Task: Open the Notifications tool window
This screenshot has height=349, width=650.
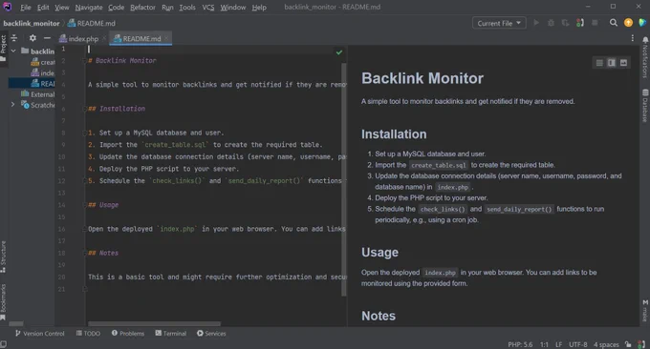Action: 645,57
